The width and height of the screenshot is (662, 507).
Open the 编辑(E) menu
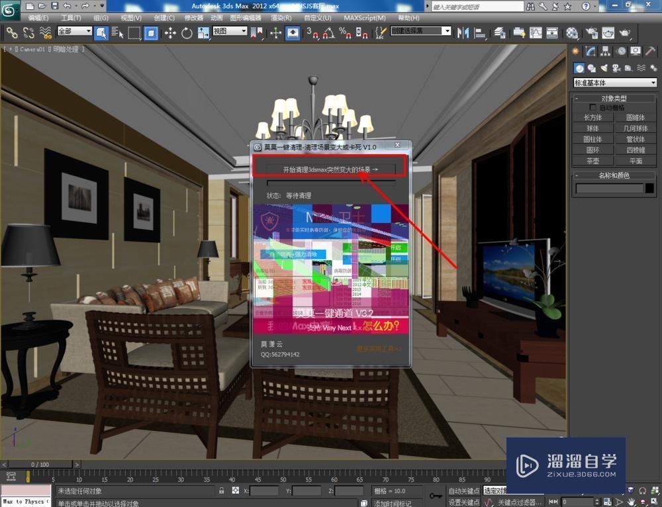pyautogui.click(x=38, y=18)
